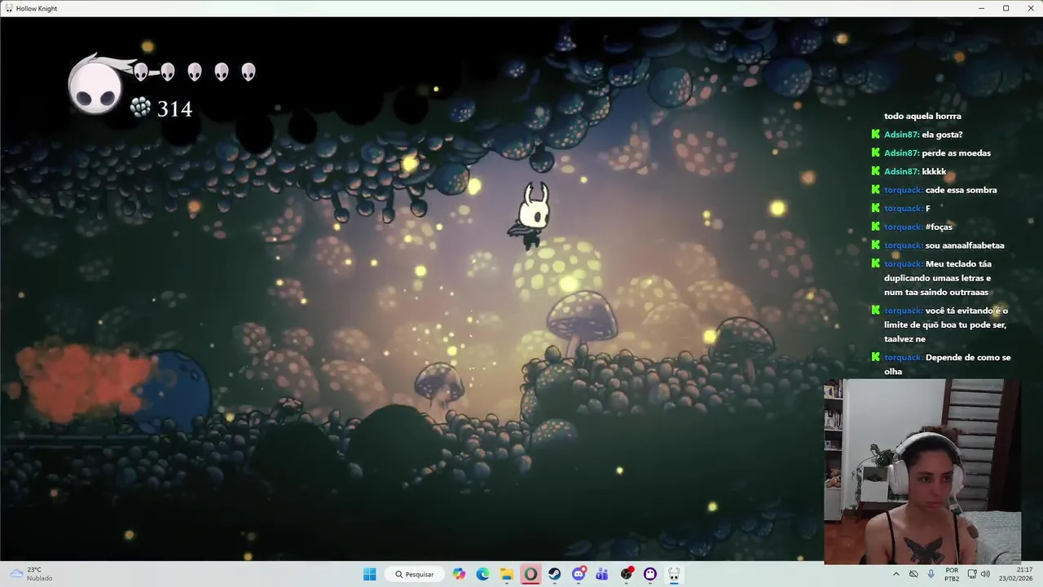Viewport: 1043px width, 587px height.
Task: Open Discord from the taskbar
Action: point(579,574)
